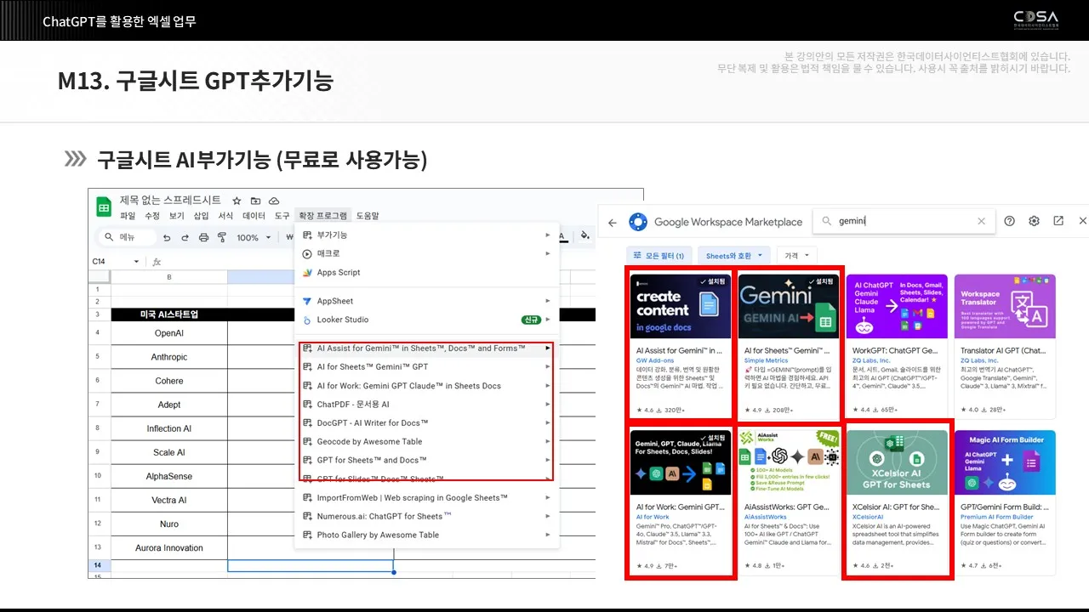1089x612 pixels.
Task: Click the print icon in toolbar
Action: 203,238
